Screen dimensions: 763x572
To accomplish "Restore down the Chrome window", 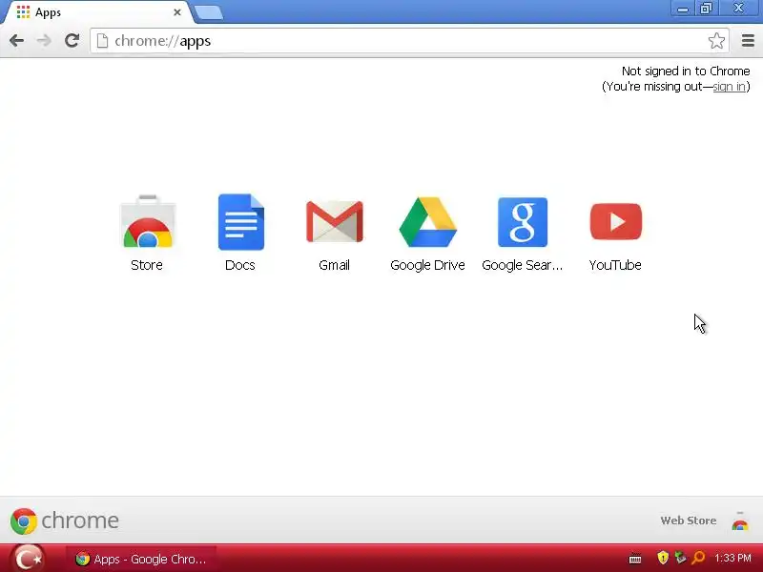I will (x=706, y=9).
